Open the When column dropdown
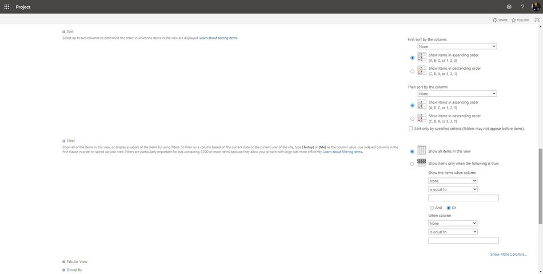Screen dimensions: 543x274 pyautogui.click(x=453, y=224)
